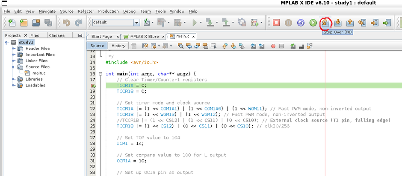Toggle the Source view button

coord(97,46)
